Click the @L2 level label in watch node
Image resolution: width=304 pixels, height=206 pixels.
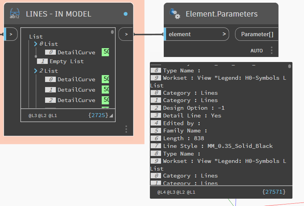tap(42, 116)
